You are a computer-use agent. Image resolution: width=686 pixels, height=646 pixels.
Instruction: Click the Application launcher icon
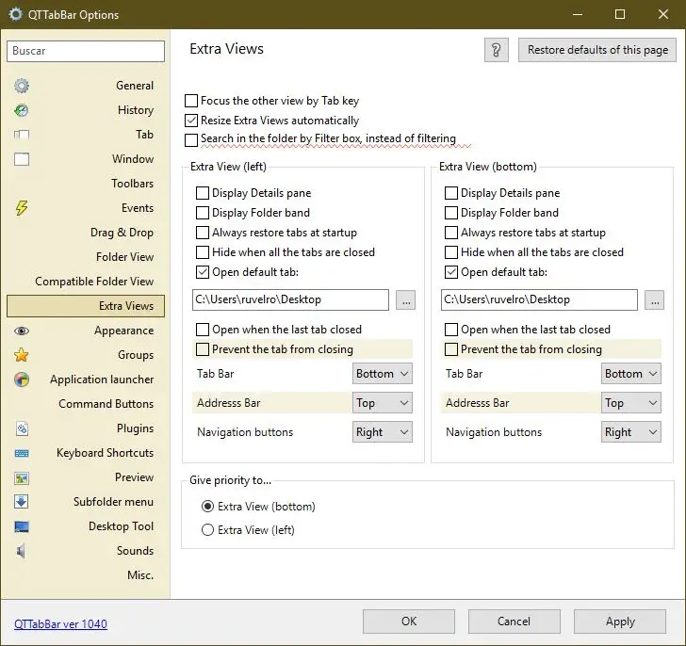pos(21,380)
